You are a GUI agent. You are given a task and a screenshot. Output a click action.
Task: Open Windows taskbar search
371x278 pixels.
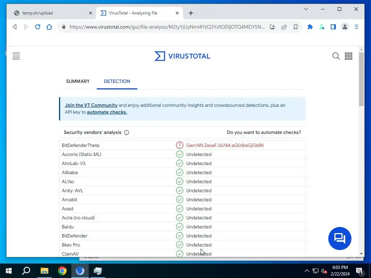(x=26, y=271)
